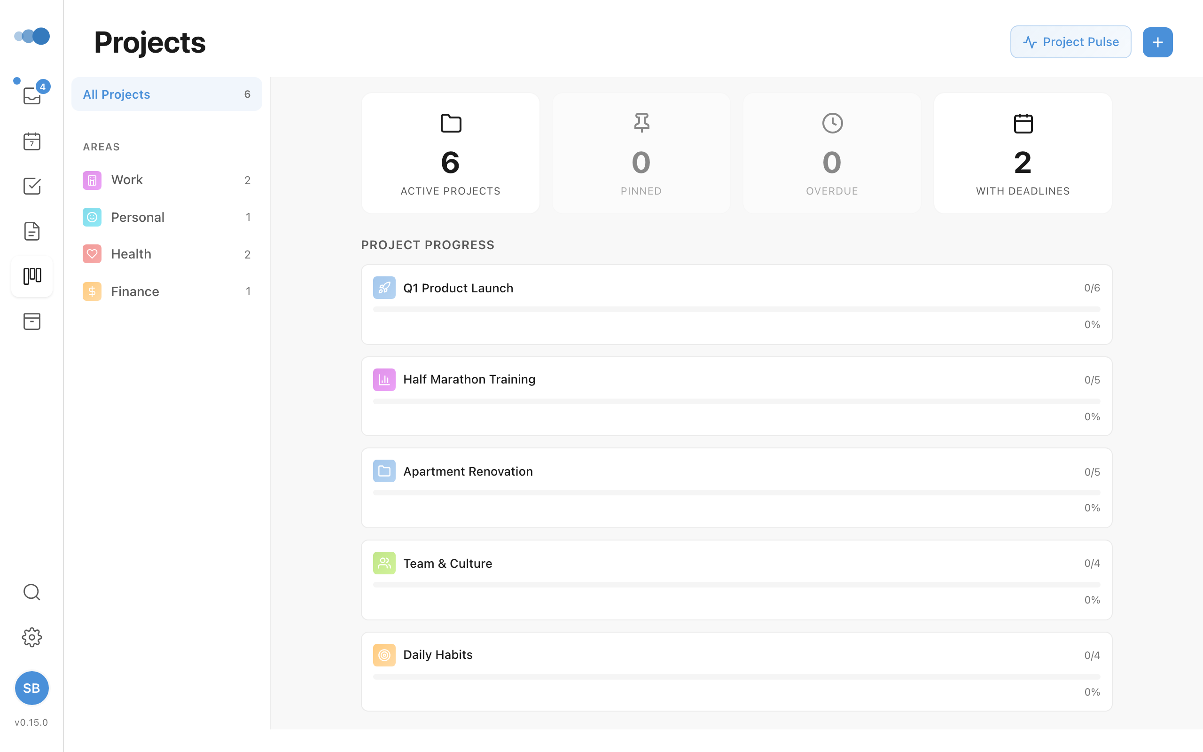
Task: Open the completed tasks checkmark view
Action: (x=32, y=186)
